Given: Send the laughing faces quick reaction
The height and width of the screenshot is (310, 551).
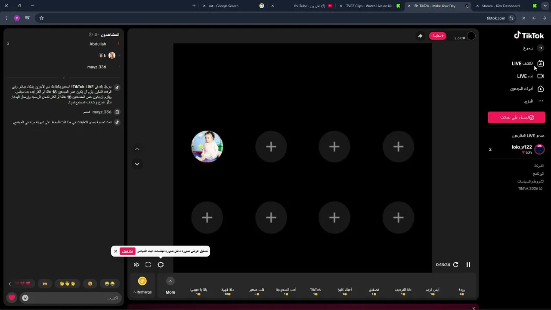Looking at the screenshot, I should click(x=109, y=284).
